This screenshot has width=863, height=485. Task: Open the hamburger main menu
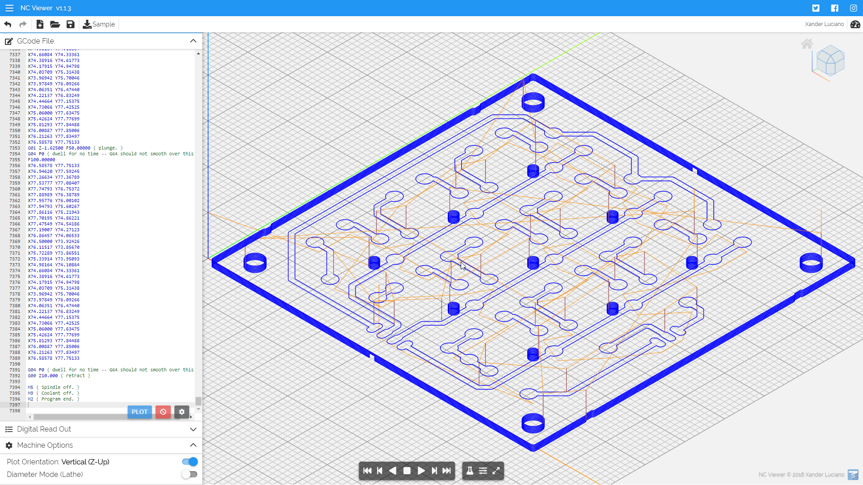[x=9, y=8]
